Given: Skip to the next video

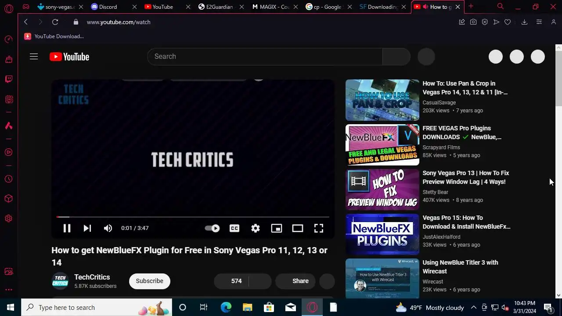Looking at the screenshot, I should point(87,228).
